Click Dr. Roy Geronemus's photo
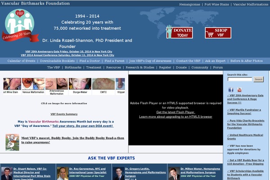The width and height of the screenshot is (270, 180). click(x=63, y=173)
